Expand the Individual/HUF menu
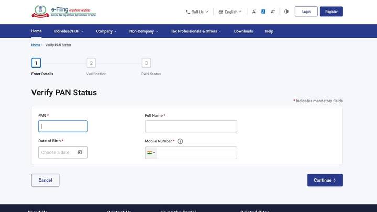Viewport: 377px width, 212px height. pos(69,31)
